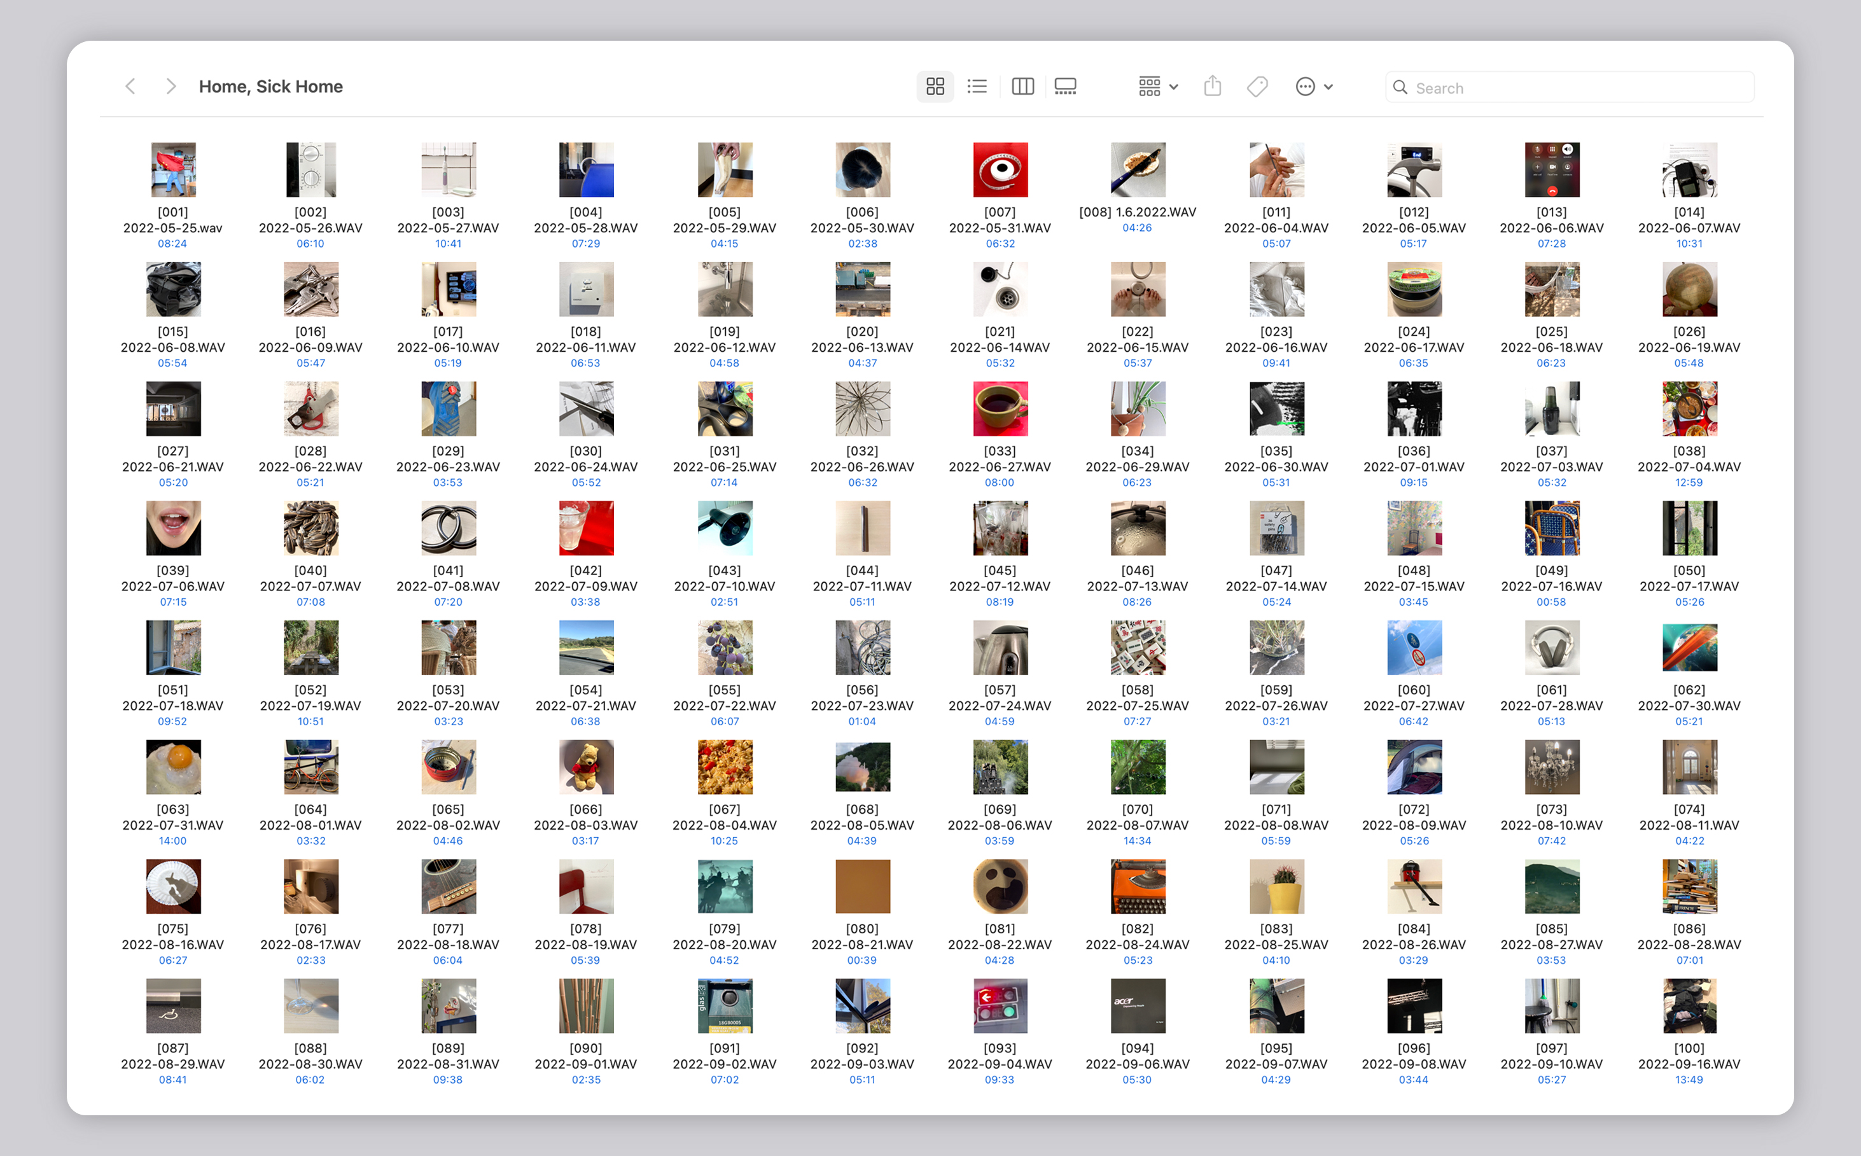Select the [049] blue chair thumbnail
Screen dimensions: 1861x1156
click(1551, 527)
